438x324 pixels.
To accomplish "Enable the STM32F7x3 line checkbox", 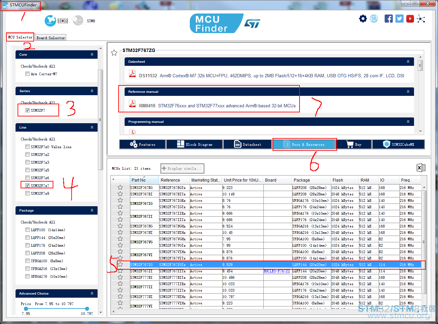I will (x=27, y=162).
